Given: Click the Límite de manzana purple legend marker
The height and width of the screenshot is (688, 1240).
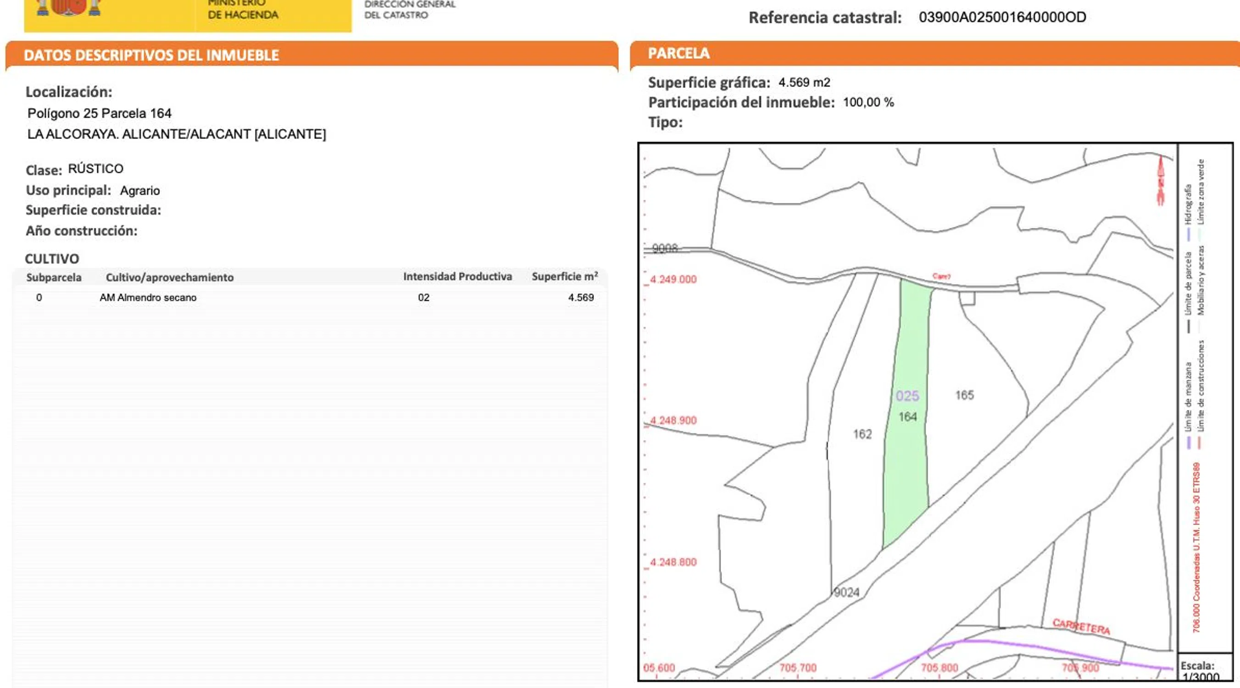Looking at the screenshot, I should click(x=1189, y=442).
